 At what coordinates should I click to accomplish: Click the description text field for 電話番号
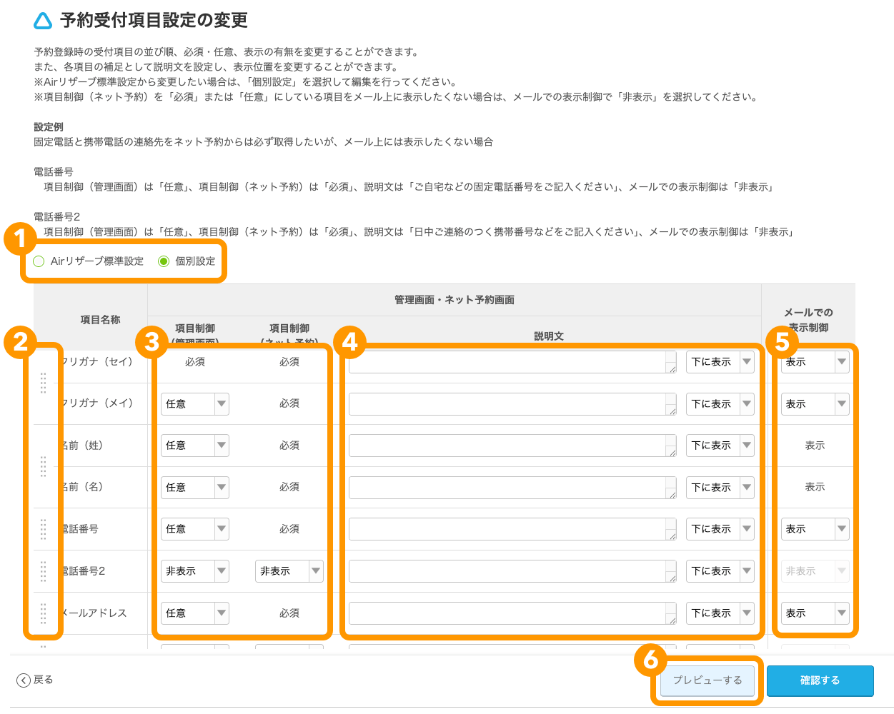512,529
